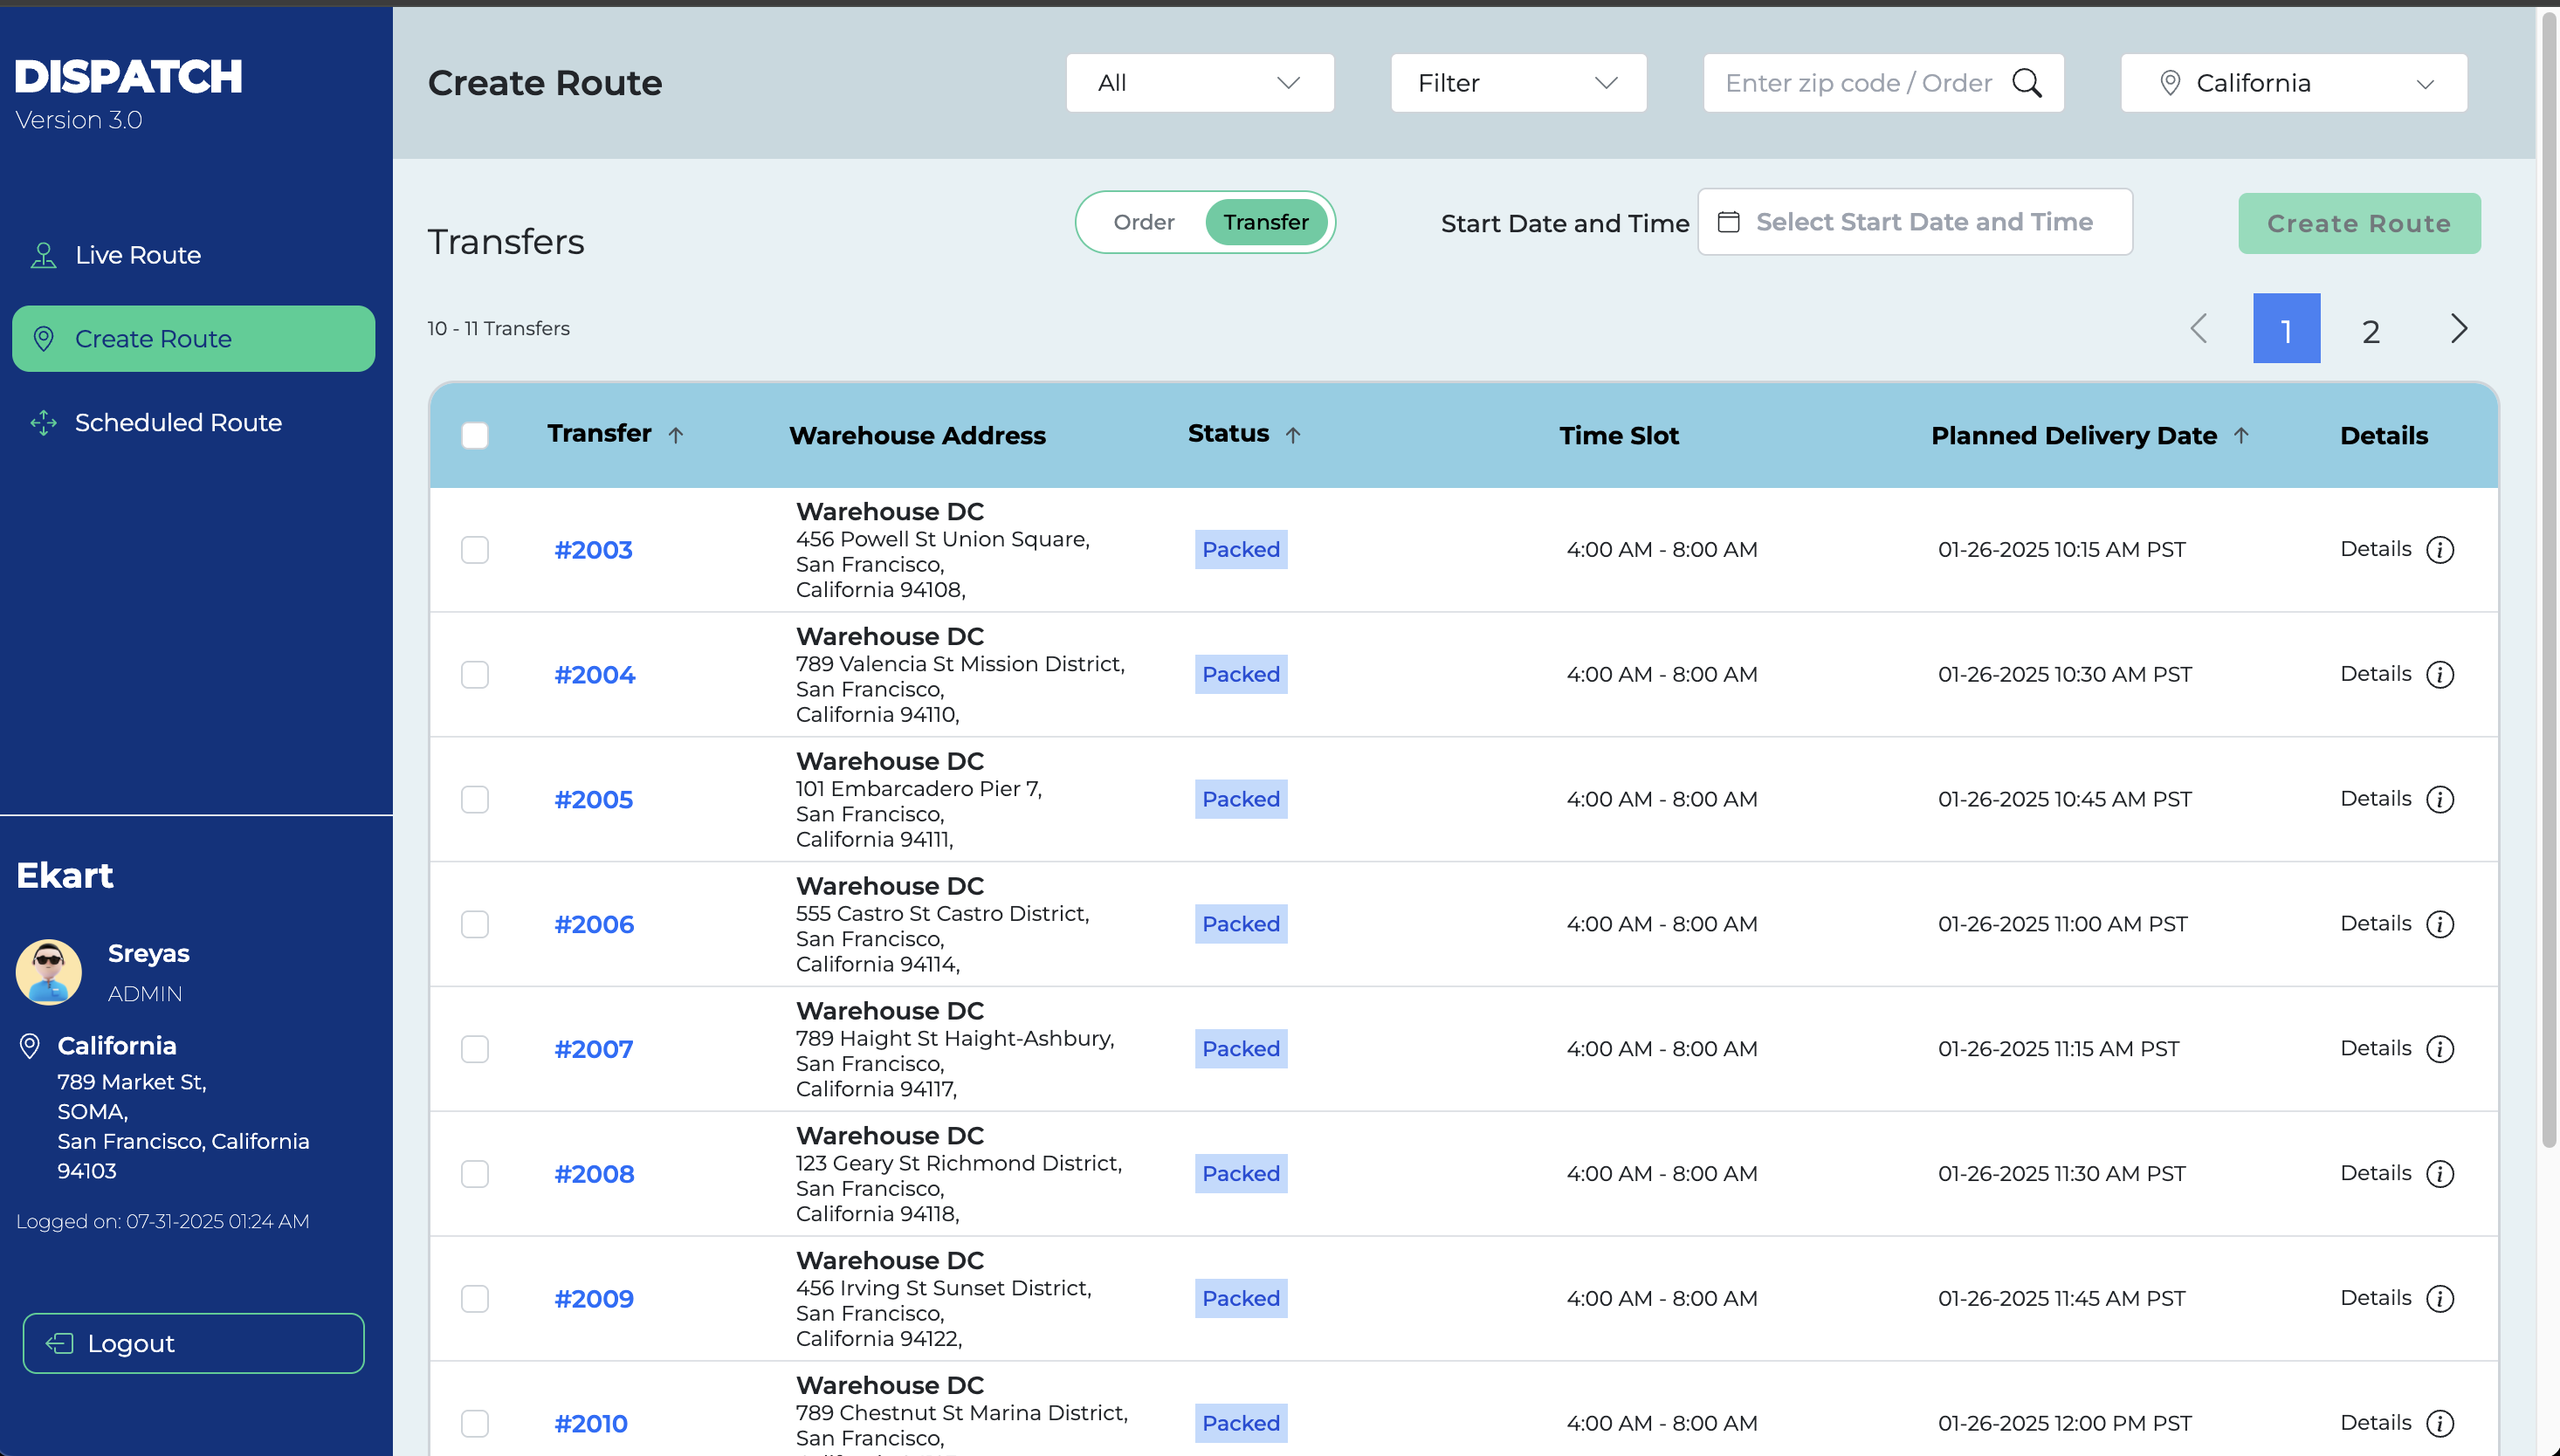Click info icon for transfer #2003
Screen dimensions: 2560x1456
2440,550
